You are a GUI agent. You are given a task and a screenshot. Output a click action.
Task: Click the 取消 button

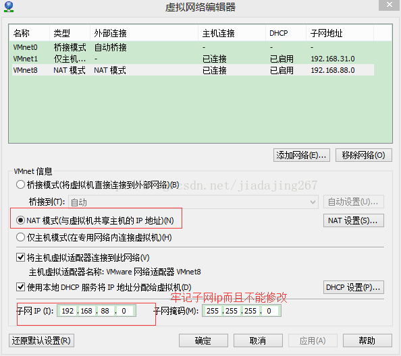258,340
